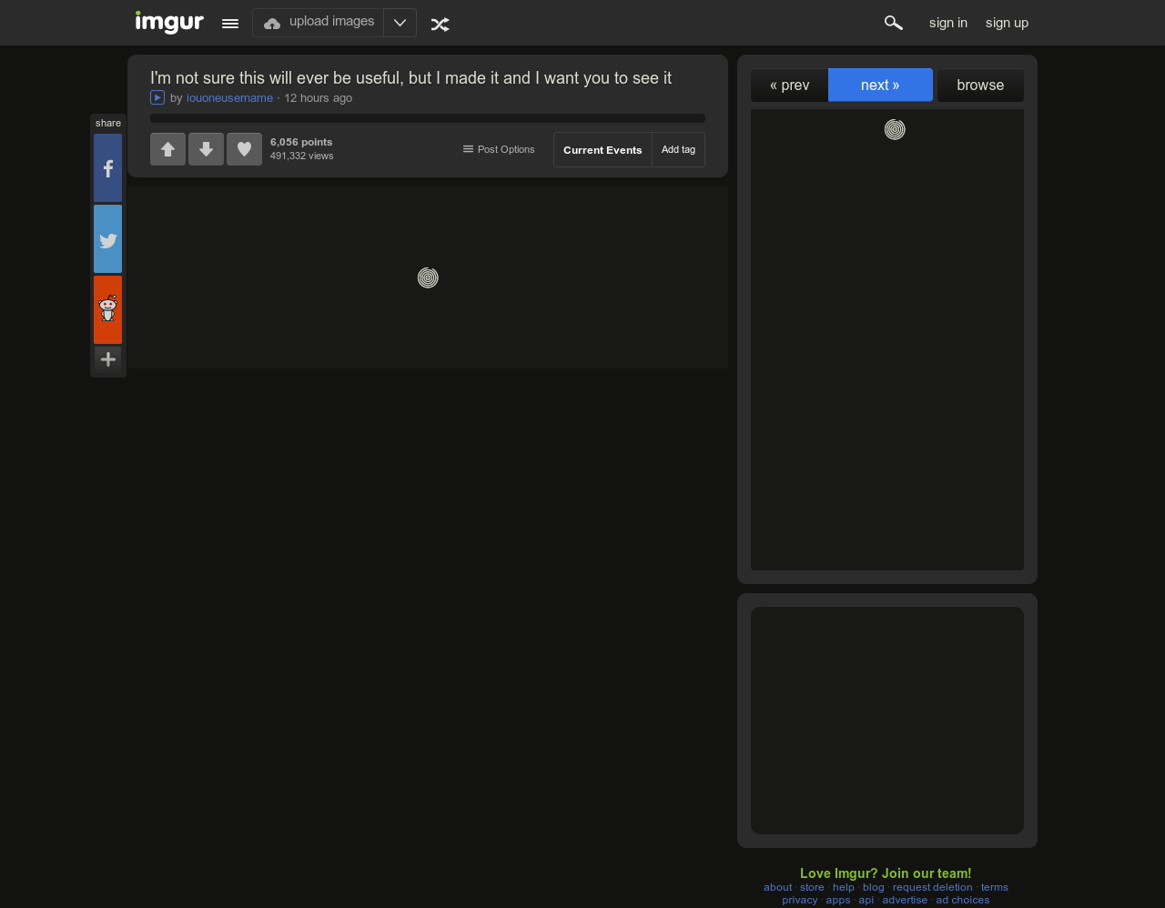The width and height of the screenshot is (1165, 908).
Task: Click the post progress bar
Action: [x=428, y=118]
